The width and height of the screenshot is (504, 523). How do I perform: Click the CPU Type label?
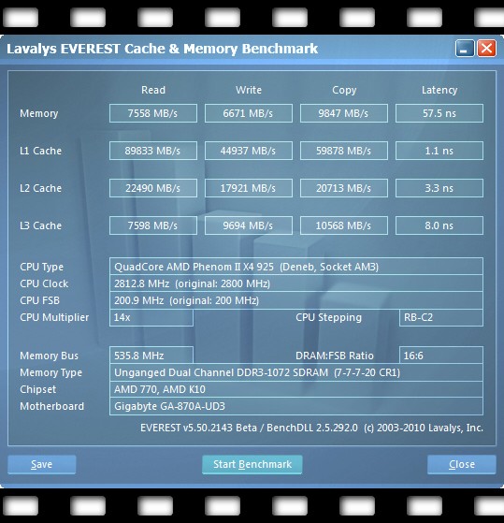pyautogui.click(x=42, y=267)
